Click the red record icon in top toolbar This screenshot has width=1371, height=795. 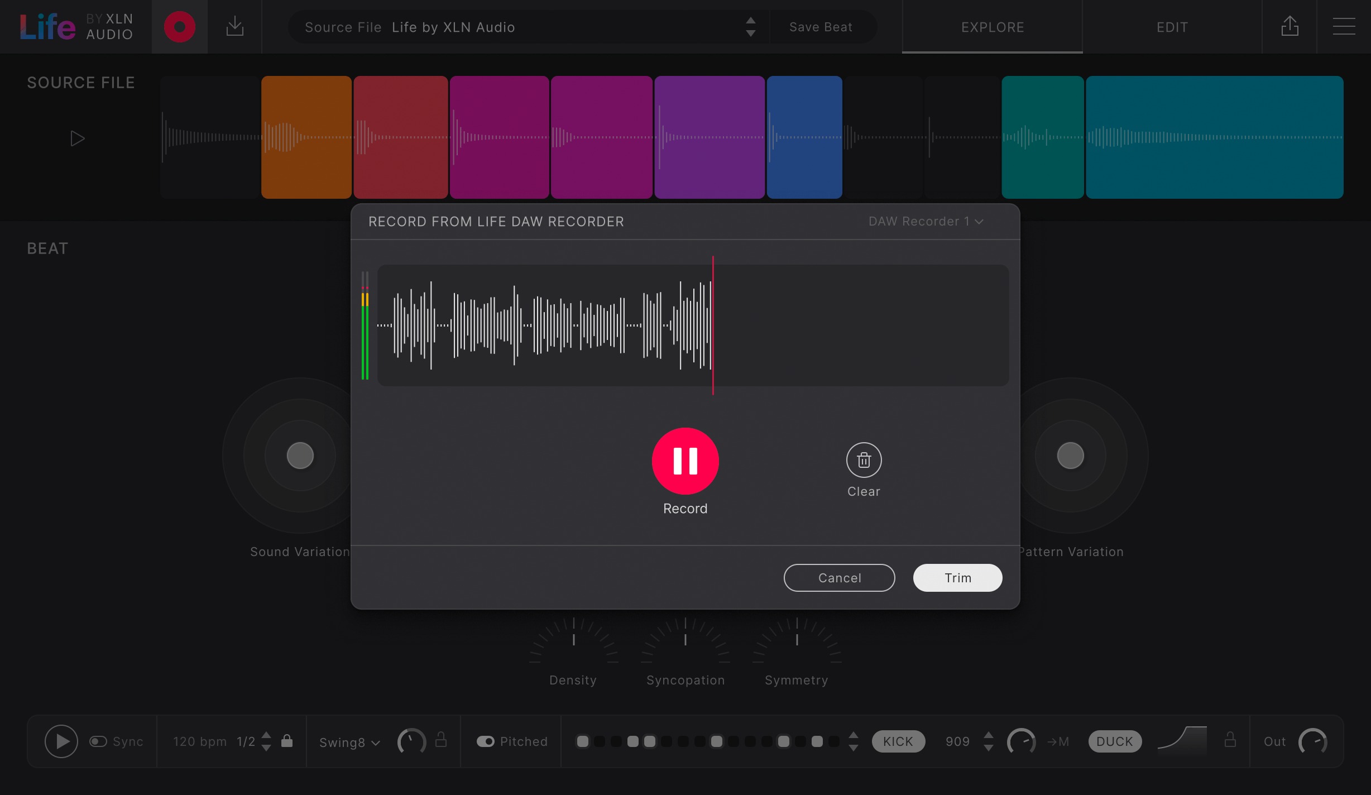tap(179, 26)
